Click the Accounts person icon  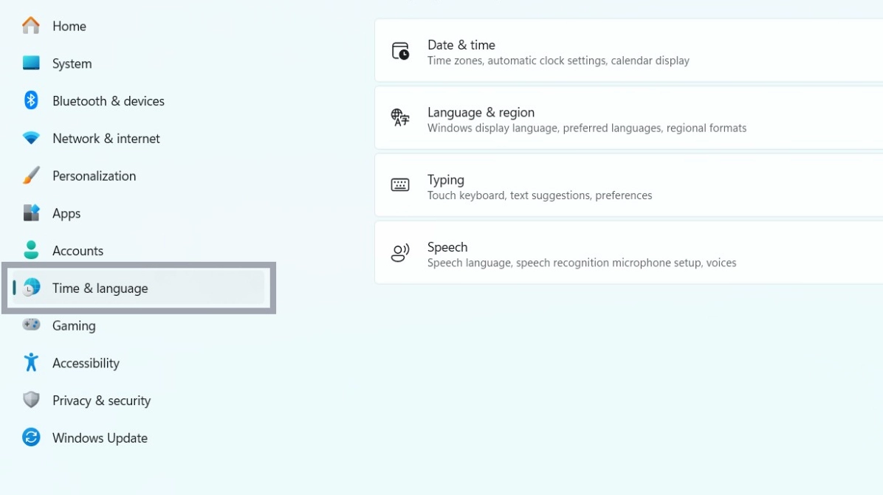tap(31, 250)
